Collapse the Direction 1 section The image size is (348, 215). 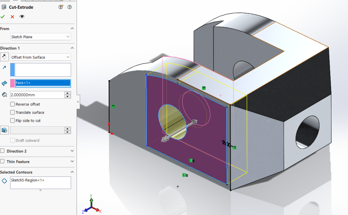tap(72, 48)
